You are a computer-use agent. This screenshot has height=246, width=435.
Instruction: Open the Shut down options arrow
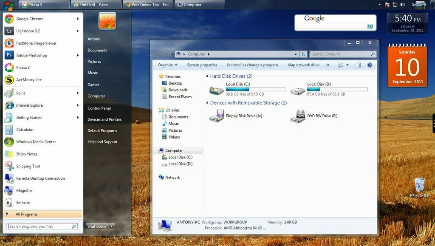112,226
